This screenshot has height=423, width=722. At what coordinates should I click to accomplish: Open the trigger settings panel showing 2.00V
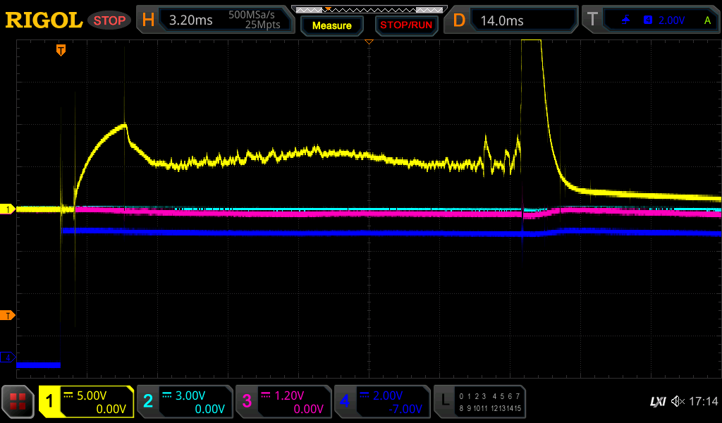click(x=649, y=20)
